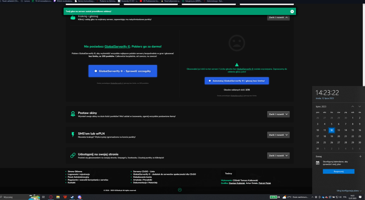The image size is (365, 200).
Task: Click the sad face icon
Action: [x=237, y=43]
